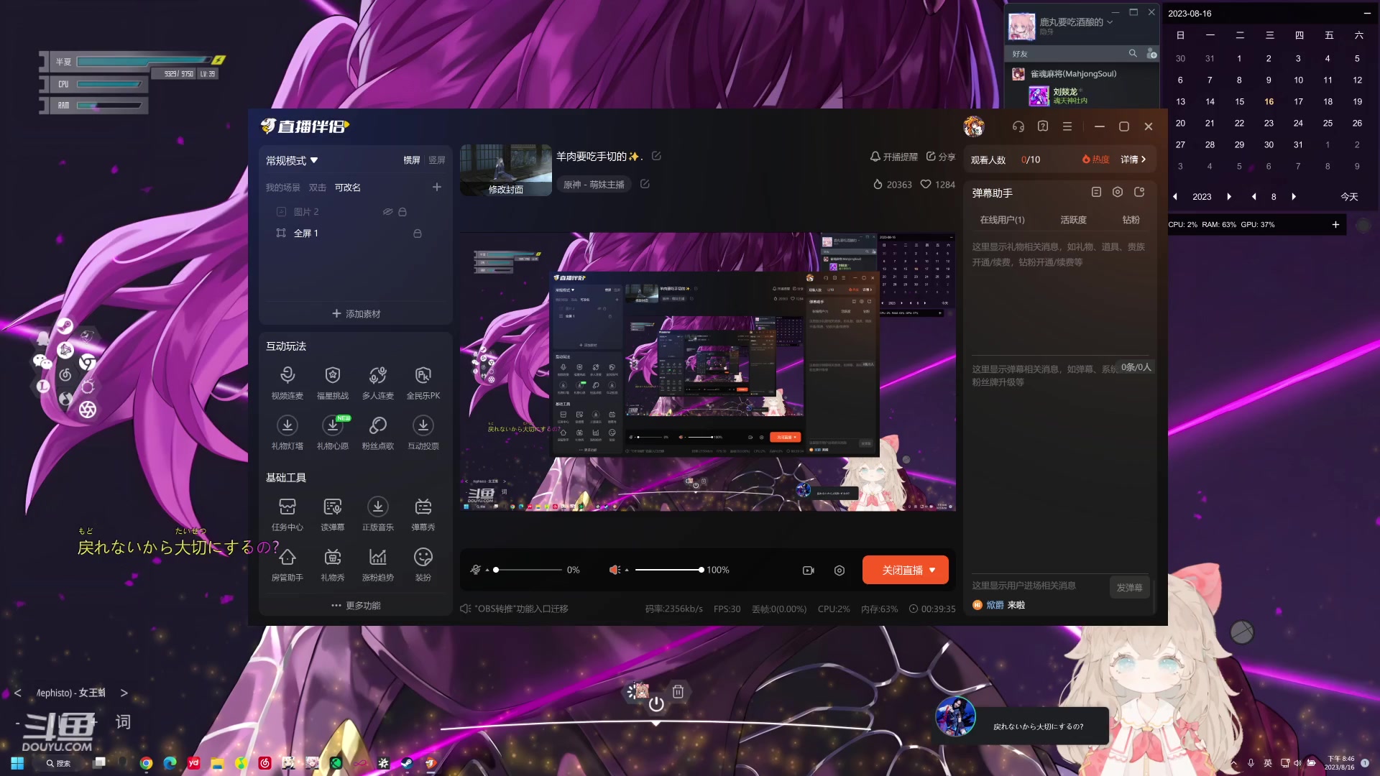Open the 礼物秀 gift show
This screenshot has width=1380, height=776.
pyautogui.click(x=332, y=564)
